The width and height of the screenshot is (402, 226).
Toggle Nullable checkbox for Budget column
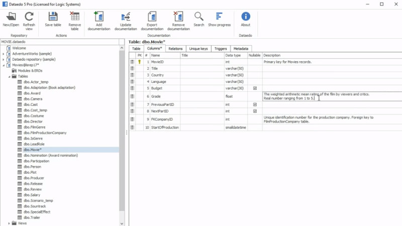(x=255, y=88)
